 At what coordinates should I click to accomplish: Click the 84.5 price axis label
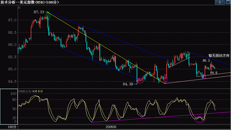(12, 81)
